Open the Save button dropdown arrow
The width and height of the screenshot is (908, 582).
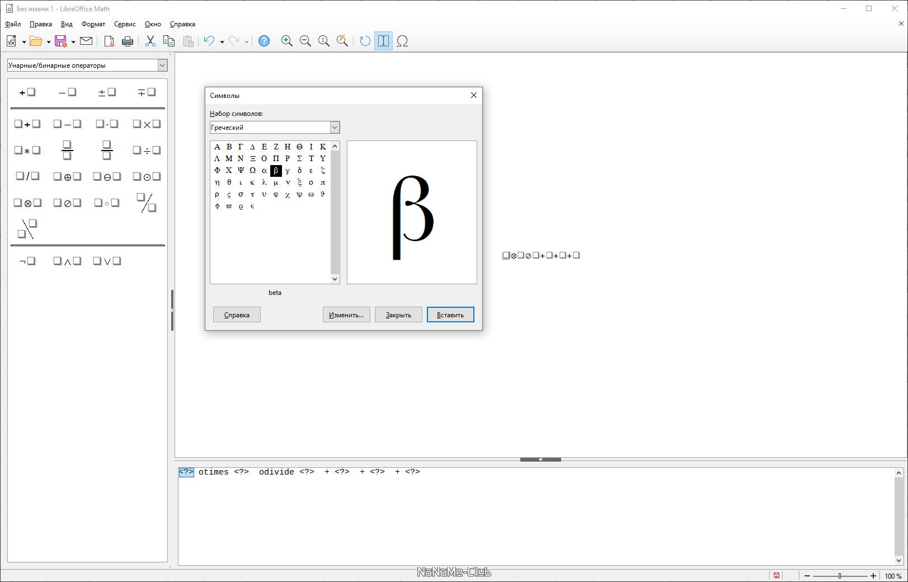(x=73, y=42)
